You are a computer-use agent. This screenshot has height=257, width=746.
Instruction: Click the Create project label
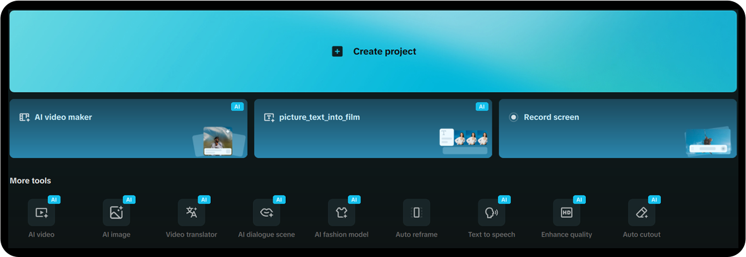coord(384,51)
